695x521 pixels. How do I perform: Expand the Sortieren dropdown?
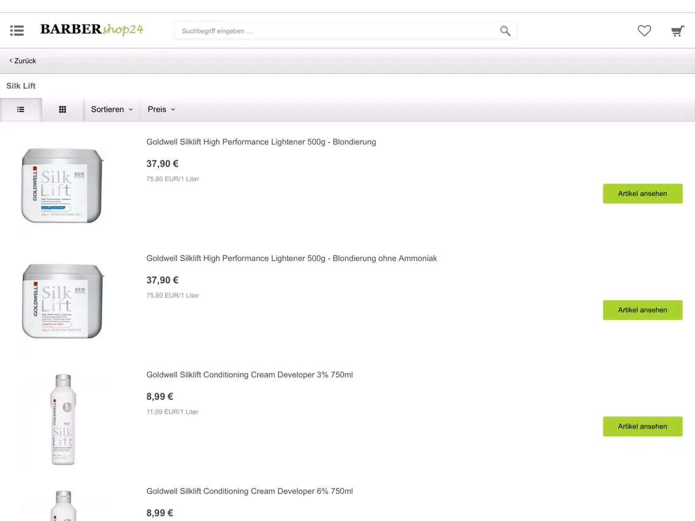click(112, 109)
